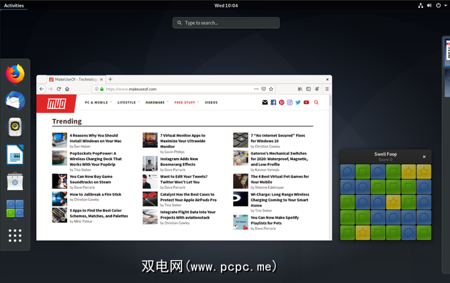Expand the Free Stuff menu

click(x=187, y=103)
